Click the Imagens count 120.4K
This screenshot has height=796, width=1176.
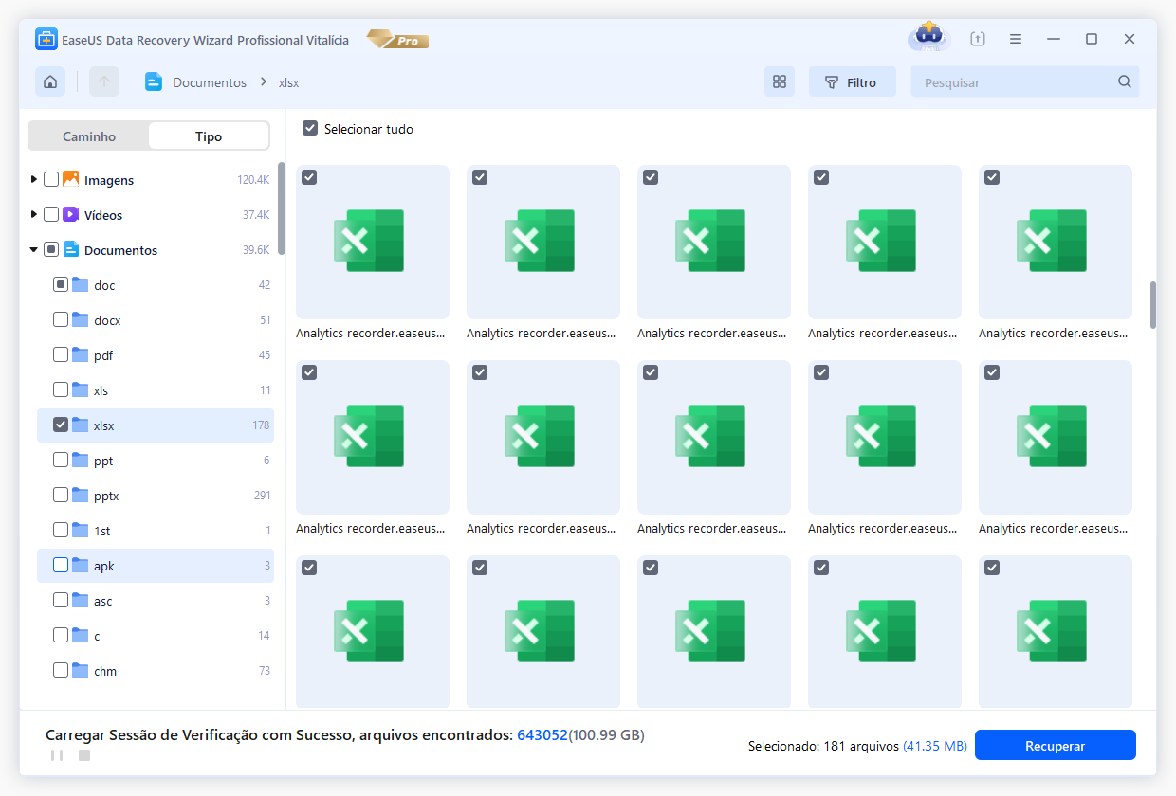(x=253, y=179)
